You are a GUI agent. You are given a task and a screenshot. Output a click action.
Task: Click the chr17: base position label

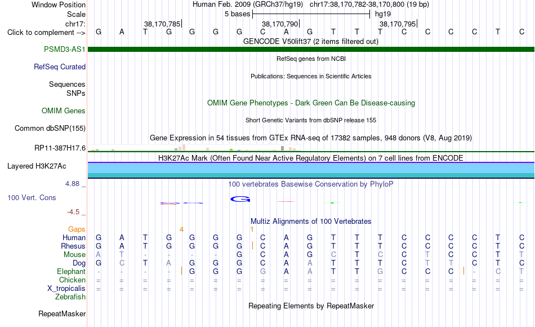pyautogui.click(x=75, y=24)
